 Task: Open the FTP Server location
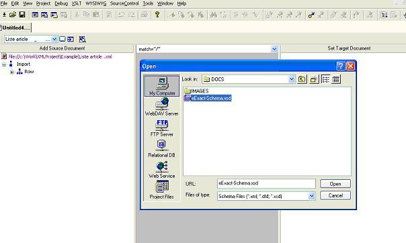coord(162,128)
